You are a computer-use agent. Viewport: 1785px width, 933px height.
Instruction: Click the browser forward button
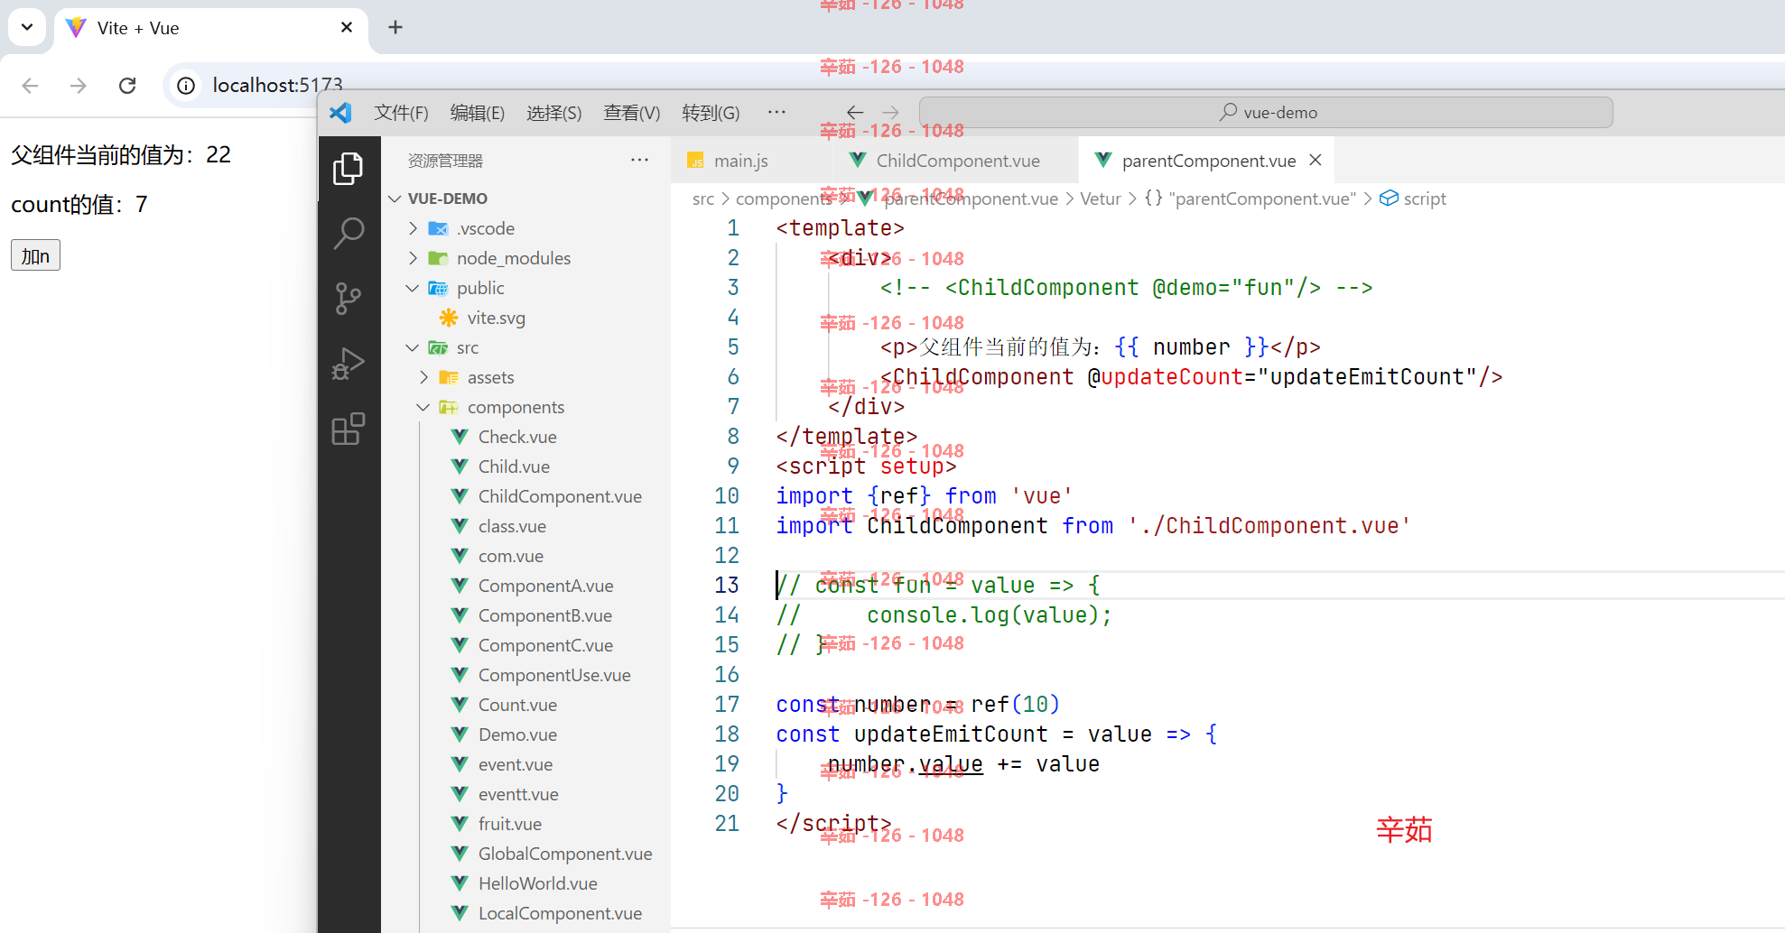79,85
